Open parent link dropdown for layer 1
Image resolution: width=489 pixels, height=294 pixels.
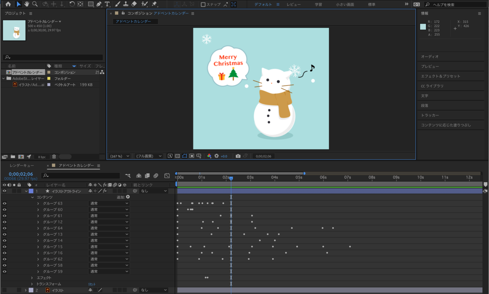pyautogui.click(x=154, y=191)
